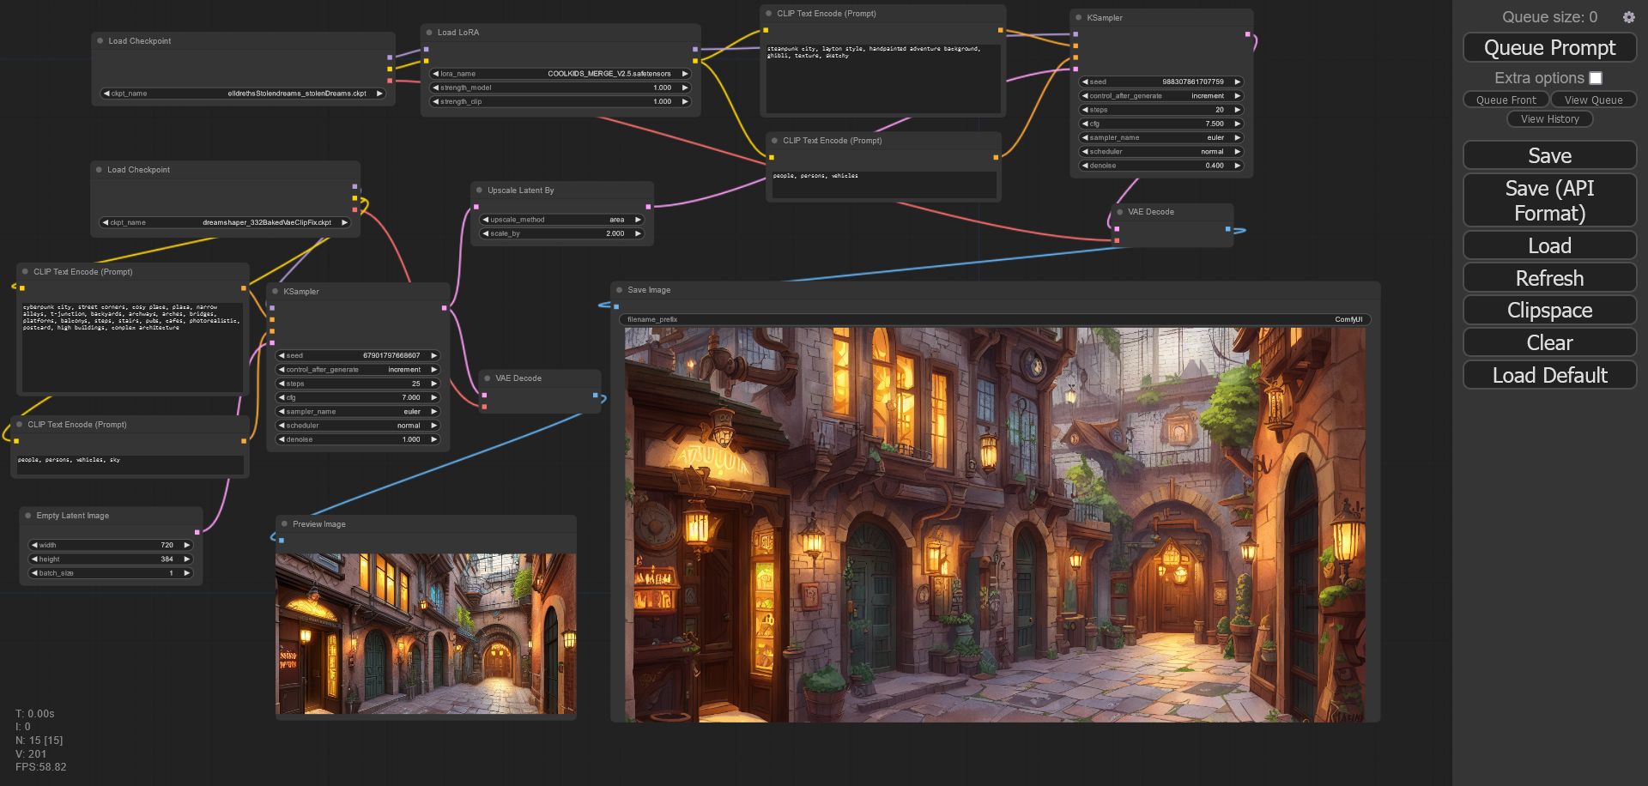1648x786 pixels.
Task: Decrease scale_by value with the left arrow
Action: click(485, 233)
